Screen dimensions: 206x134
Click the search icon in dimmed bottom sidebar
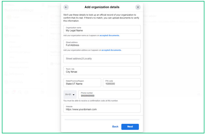pyautogui.click(x=20, y=92)
